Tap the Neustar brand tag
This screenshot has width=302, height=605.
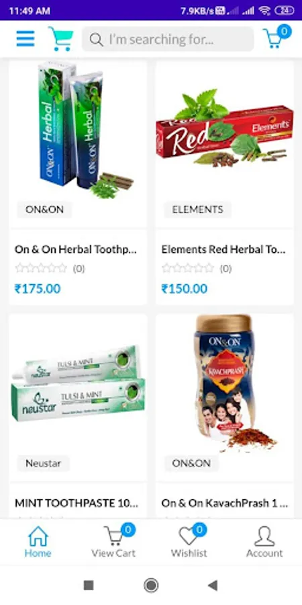(x=43, y=463)
